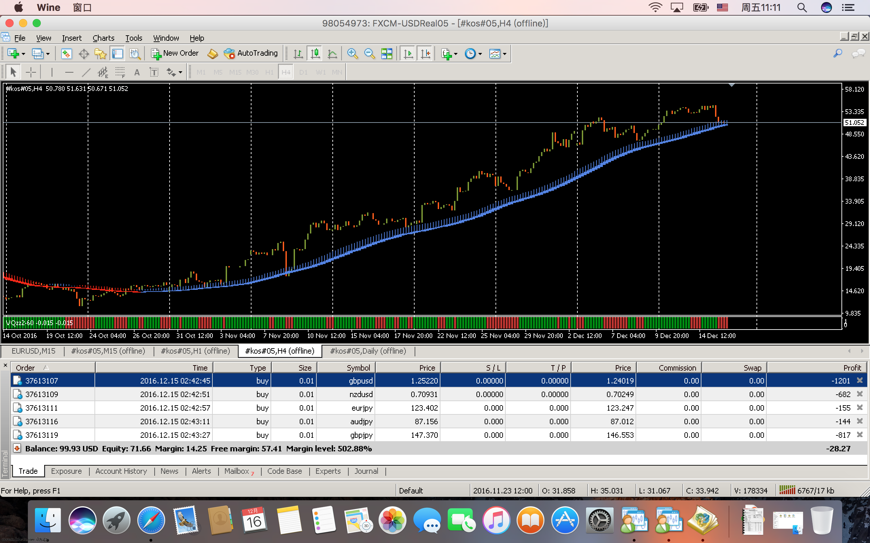Viewport: 870px width, 543px height.
Task: Tile windows with the grid icon
Action: pos(387,54)
